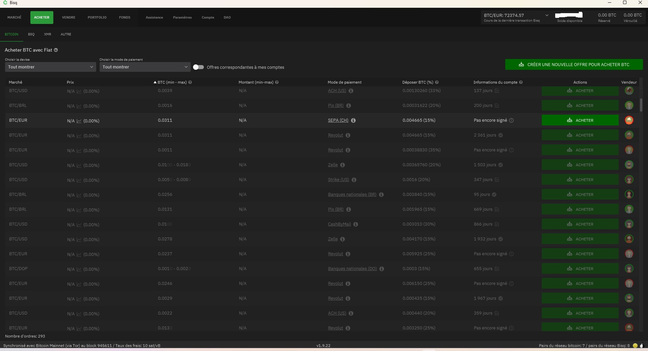Click the seller avatar in the SEPA (CH) row
648x351 pixels.
[x=629, y=120]
